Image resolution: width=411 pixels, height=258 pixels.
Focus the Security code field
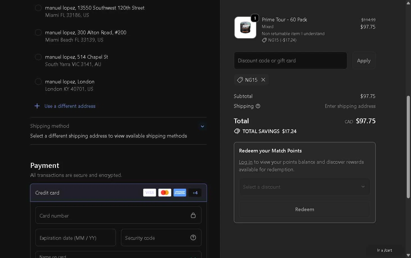pyautogui.click(x=161, y=238)
